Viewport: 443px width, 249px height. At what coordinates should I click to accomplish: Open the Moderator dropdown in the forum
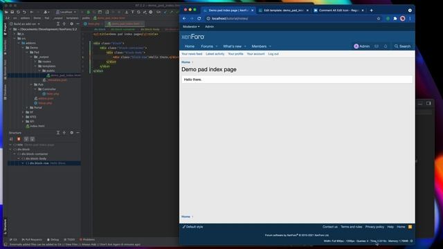tap(191, 26)
